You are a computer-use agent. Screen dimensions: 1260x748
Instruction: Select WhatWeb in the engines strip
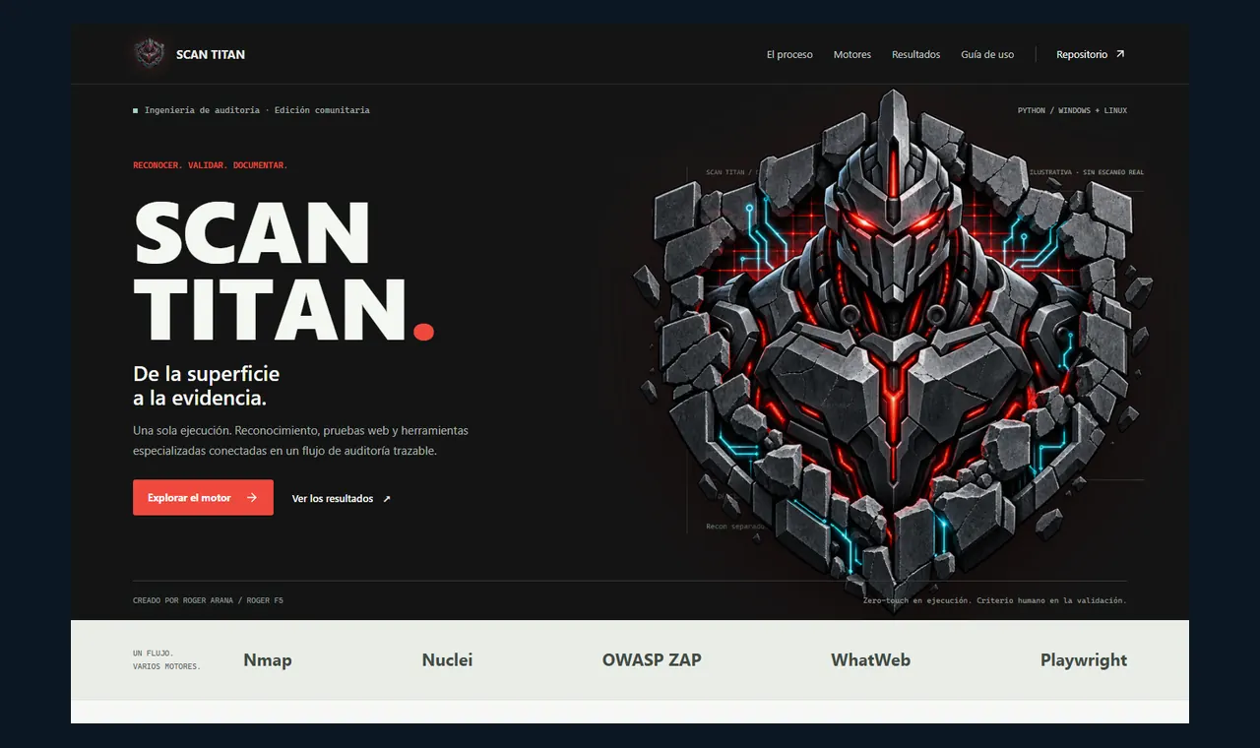point(871,660)
